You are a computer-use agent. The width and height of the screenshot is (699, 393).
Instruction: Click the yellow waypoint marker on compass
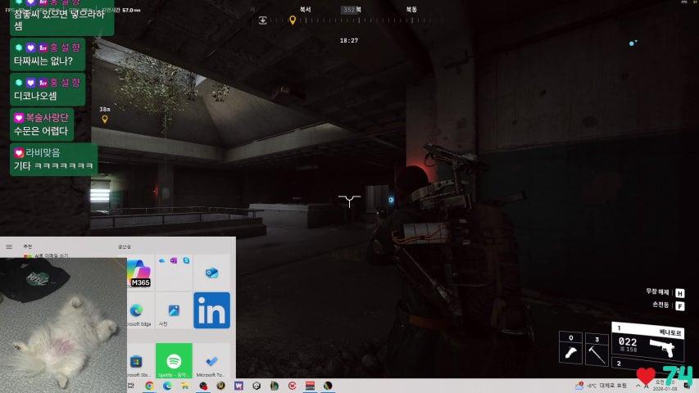coord(293,20)
